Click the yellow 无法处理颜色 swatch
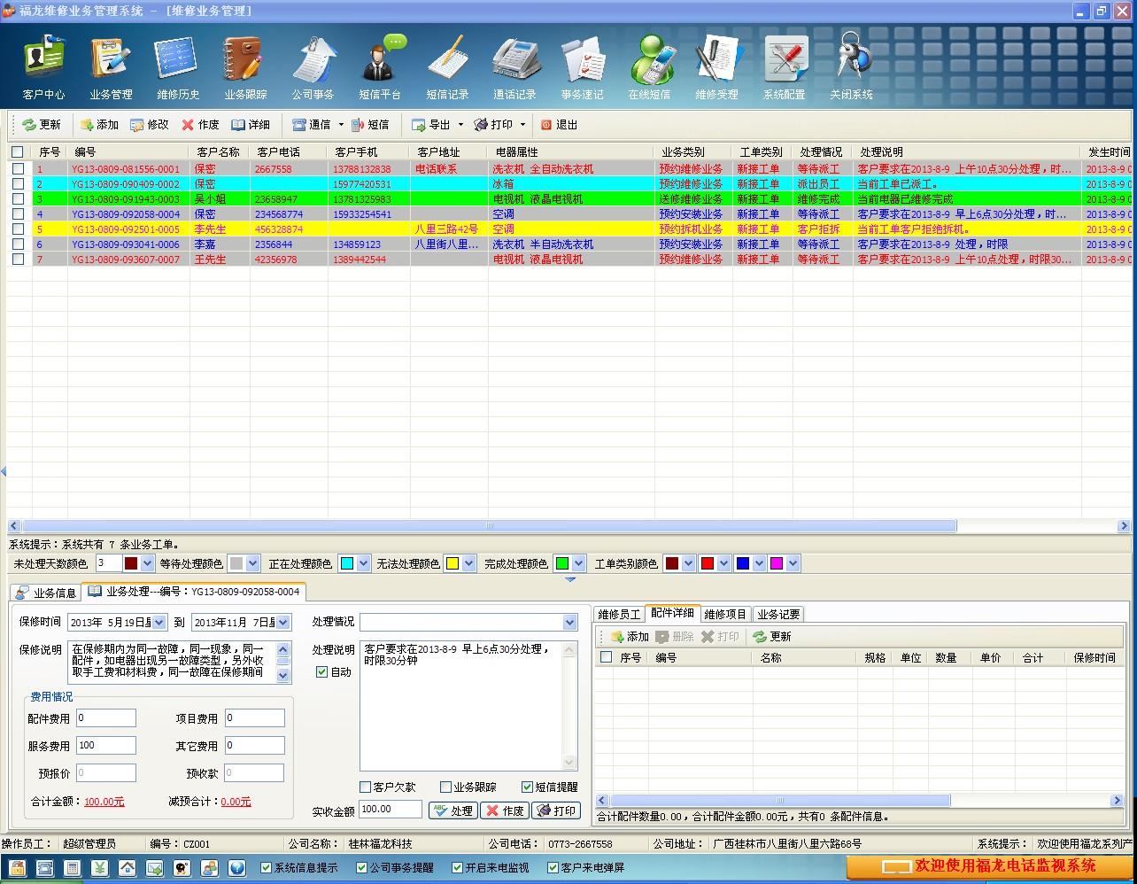1137x884 pixels. (452, 563)
